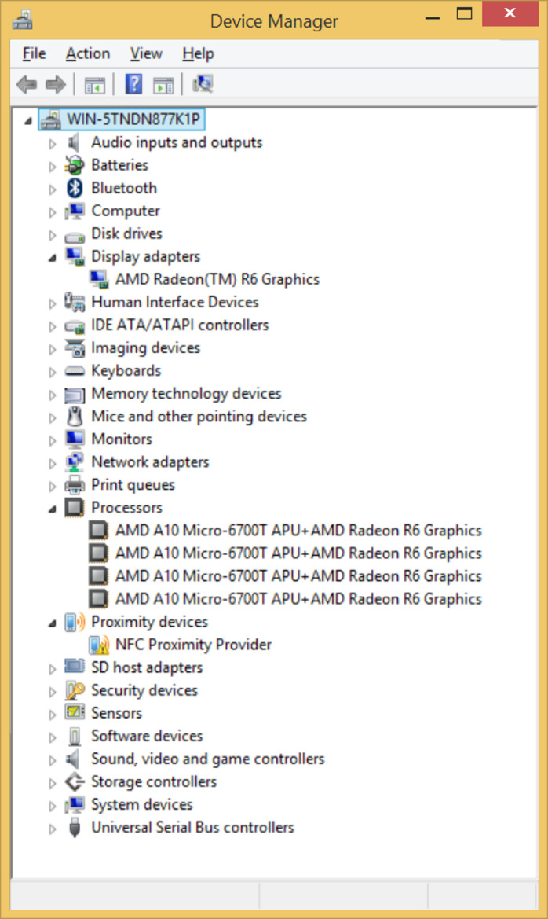Collapse the Processors node

[53, 509]
